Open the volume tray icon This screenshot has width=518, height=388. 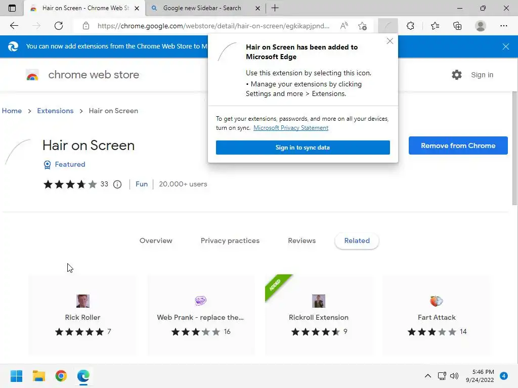454,376
